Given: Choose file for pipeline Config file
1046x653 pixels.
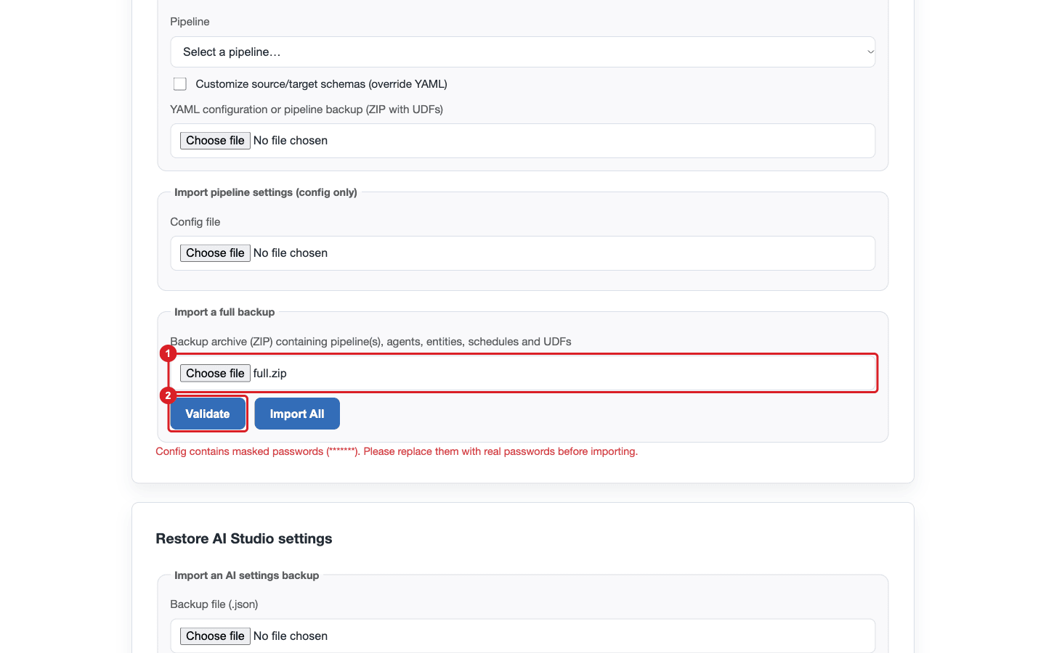Looking at the screenshot, I should tap(215, 253).
